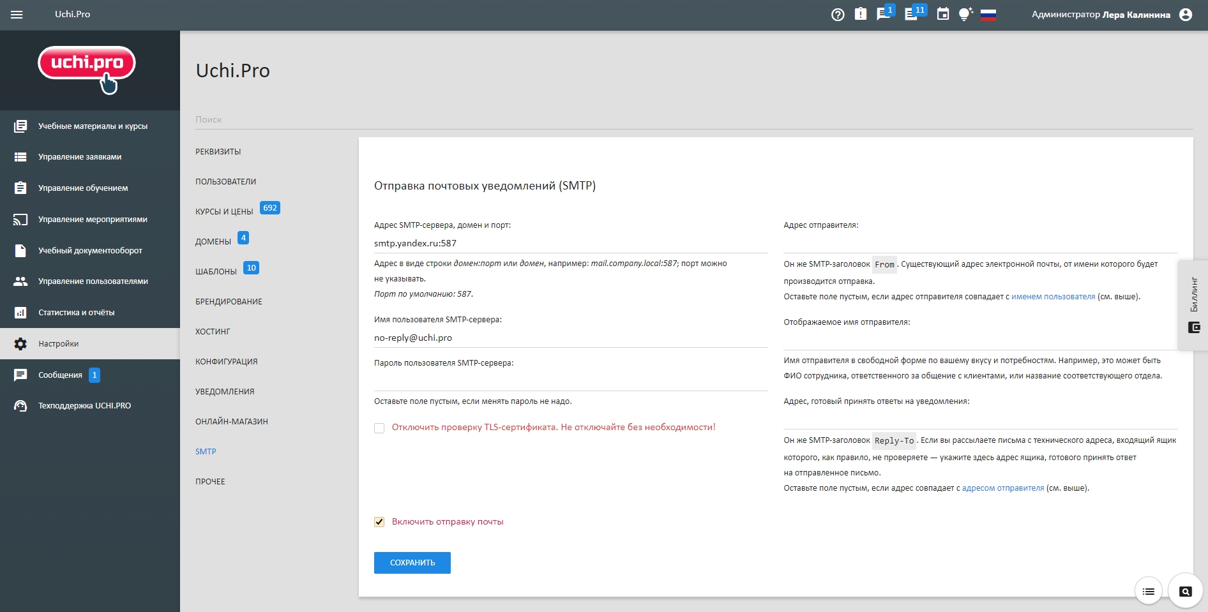Switch to УВЕДОМЛЕНИЯ settings tab
The width and height of the screenshot is (1208, 612).
click(225, 392)
